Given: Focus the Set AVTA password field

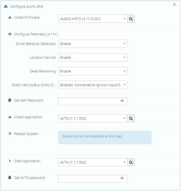Looking at the screenshot, I should pos(89,178).
